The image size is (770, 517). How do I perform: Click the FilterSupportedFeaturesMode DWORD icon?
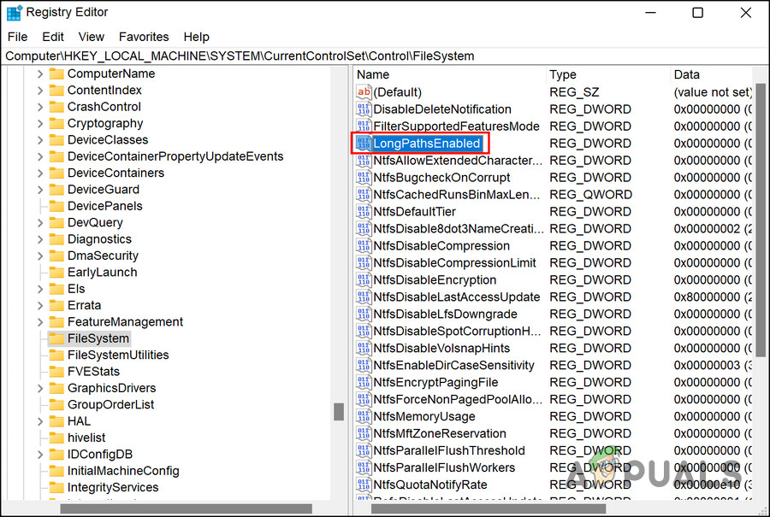[364, 126]
